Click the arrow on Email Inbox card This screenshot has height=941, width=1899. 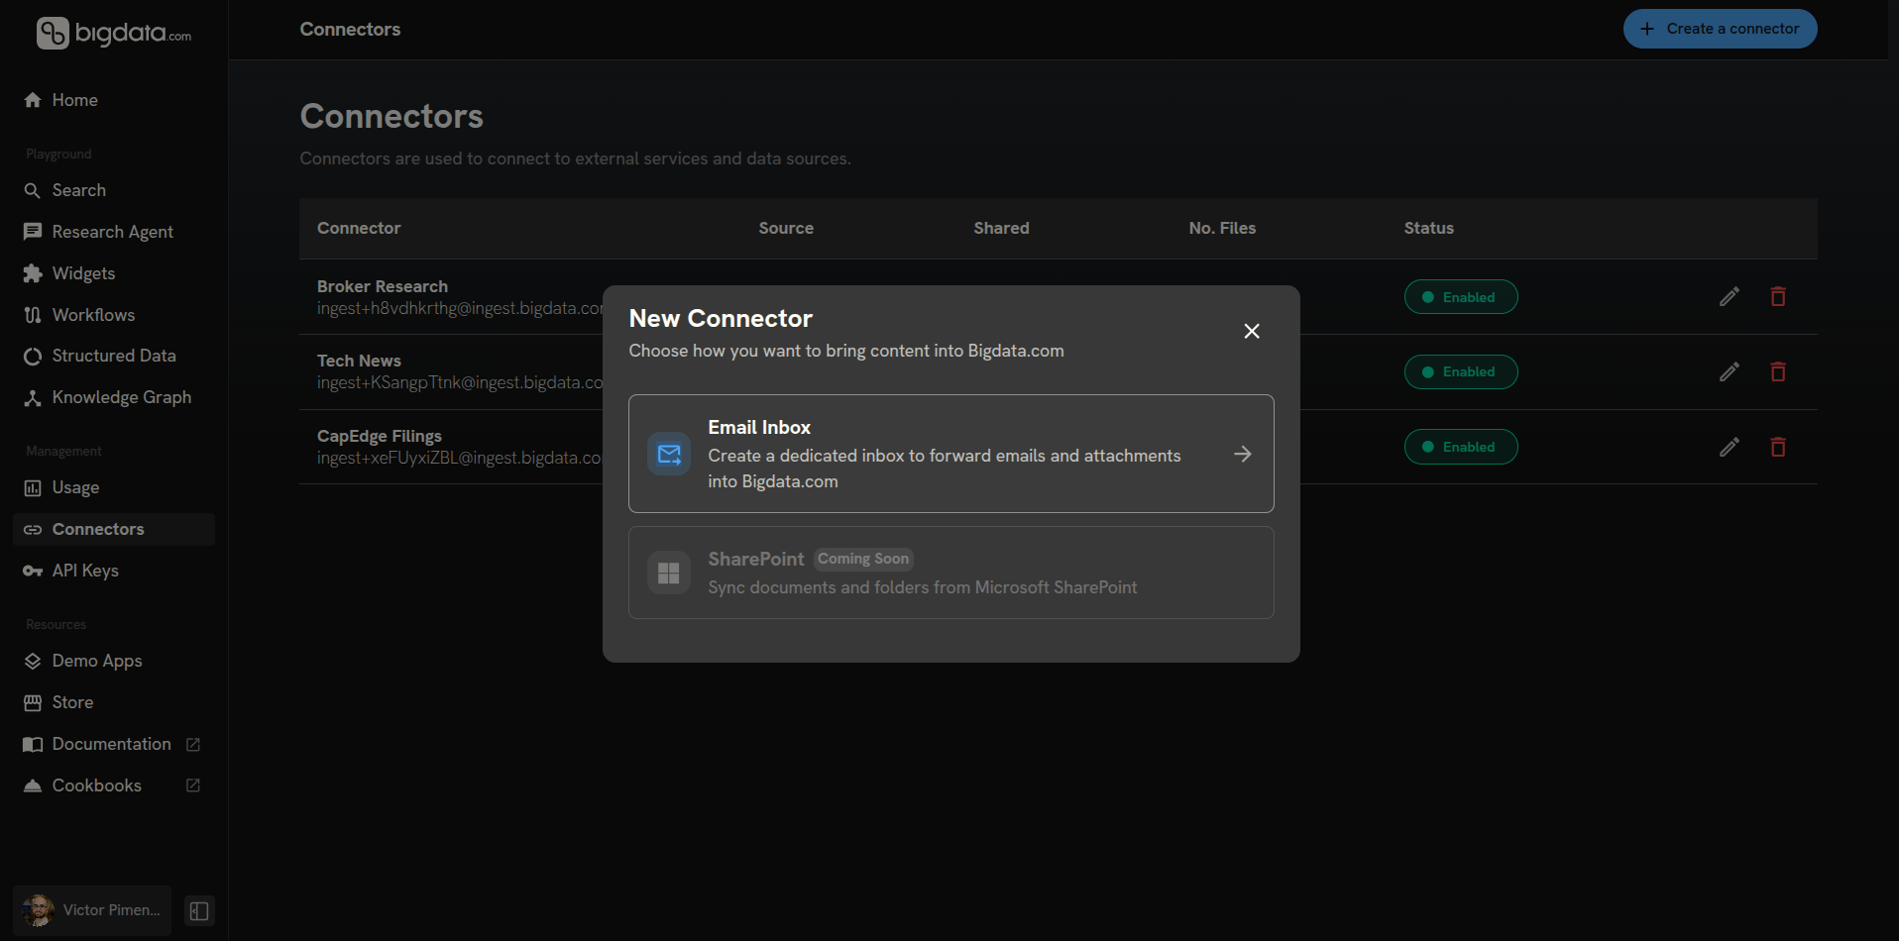[x=1243, y=454]
